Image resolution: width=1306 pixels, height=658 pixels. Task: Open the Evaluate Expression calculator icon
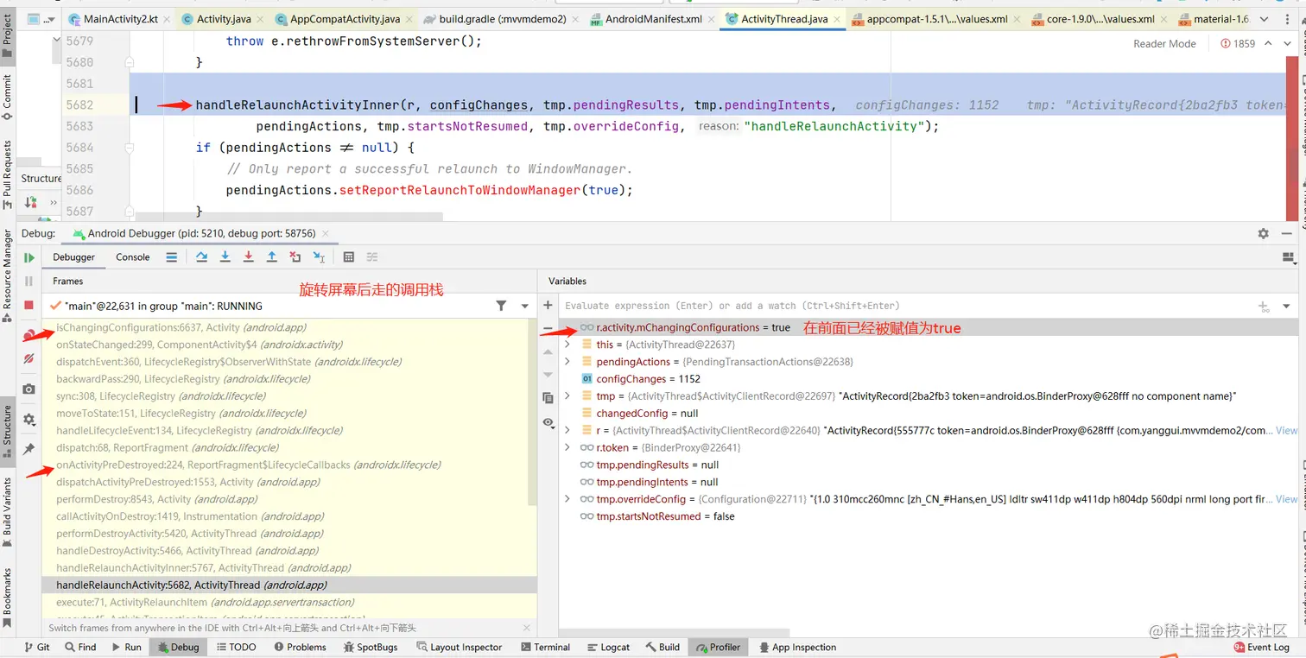click(x=348, y=257)
